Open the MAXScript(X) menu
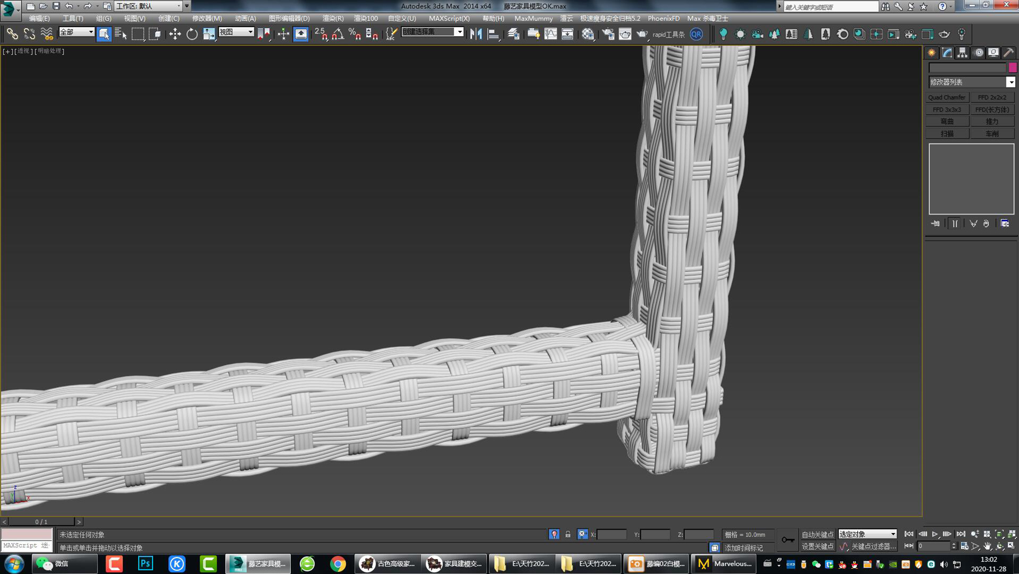The width and height of the screenshot is (1019, 574). [449, 18]
